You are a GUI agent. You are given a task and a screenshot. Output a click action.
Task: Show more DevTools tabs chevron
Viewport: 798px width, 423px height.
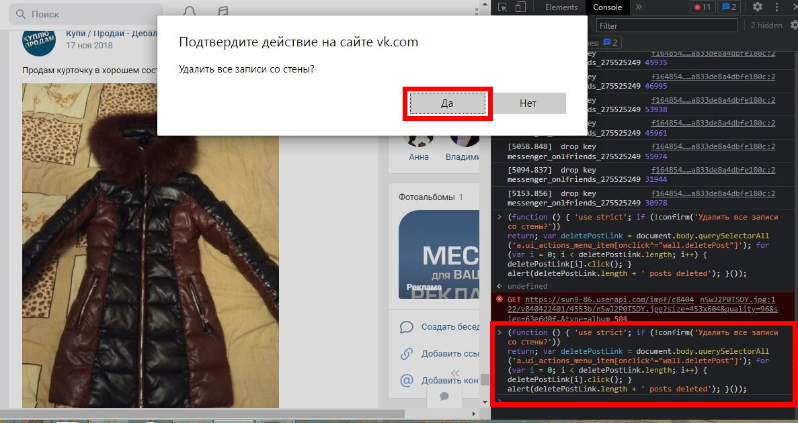point(639,7)
